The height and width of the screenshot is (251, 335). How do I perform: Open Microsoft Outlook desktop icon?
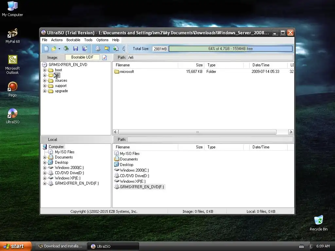click(x=12, y=65)
